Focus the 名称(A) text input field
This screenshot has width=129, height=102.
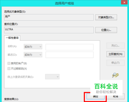click(69, 47)
